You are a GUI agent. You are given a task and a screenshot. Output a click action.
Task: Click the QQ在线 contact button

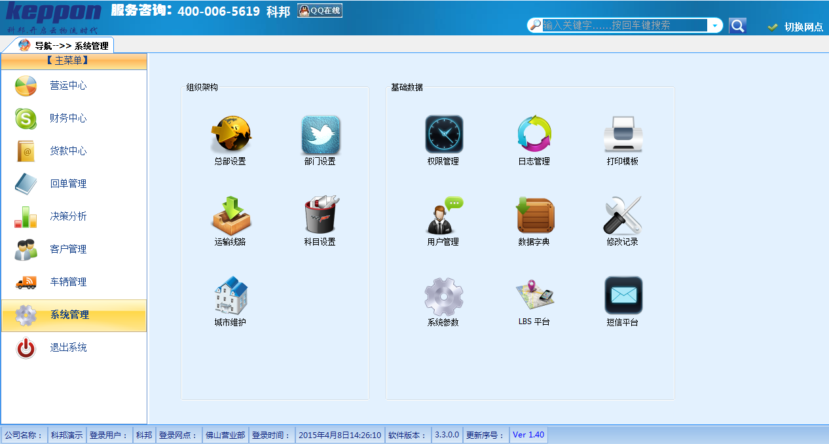click(x=320, y=10)
